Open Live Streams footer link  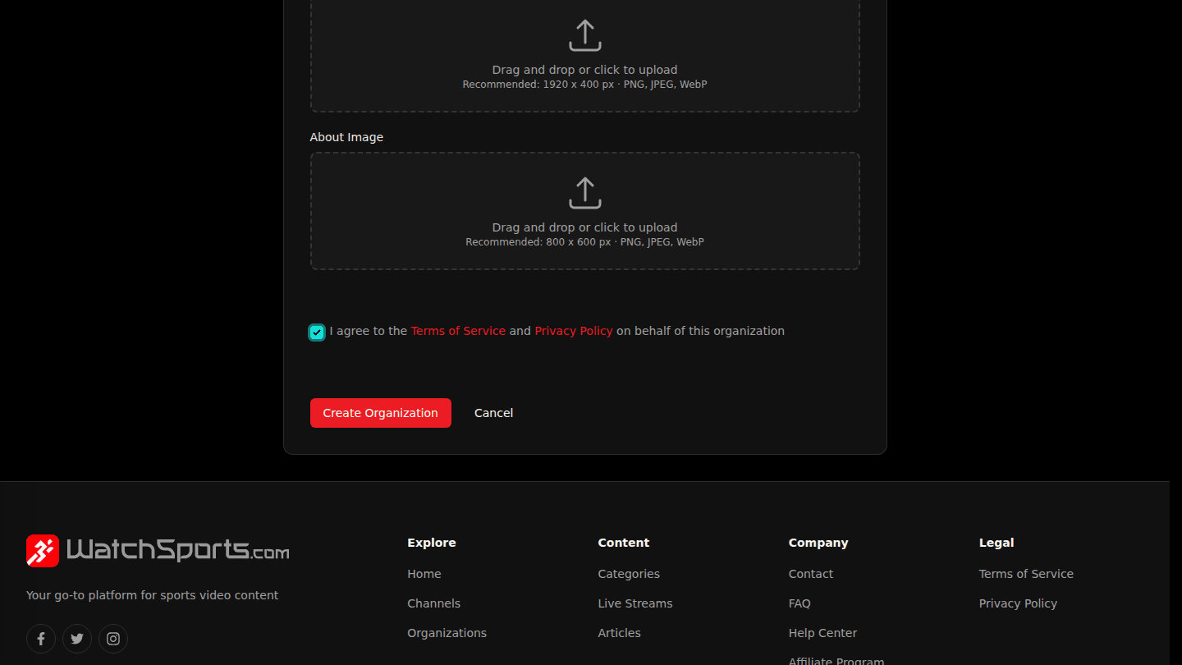tap(635, 603)
